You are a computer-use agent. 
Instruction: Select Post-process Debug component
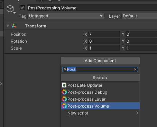click(x=100, y=92)
